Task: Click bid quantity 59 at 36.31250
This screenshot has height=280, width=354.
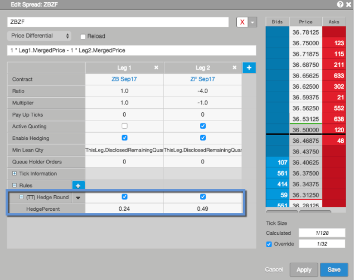Action: click(278, 195)
